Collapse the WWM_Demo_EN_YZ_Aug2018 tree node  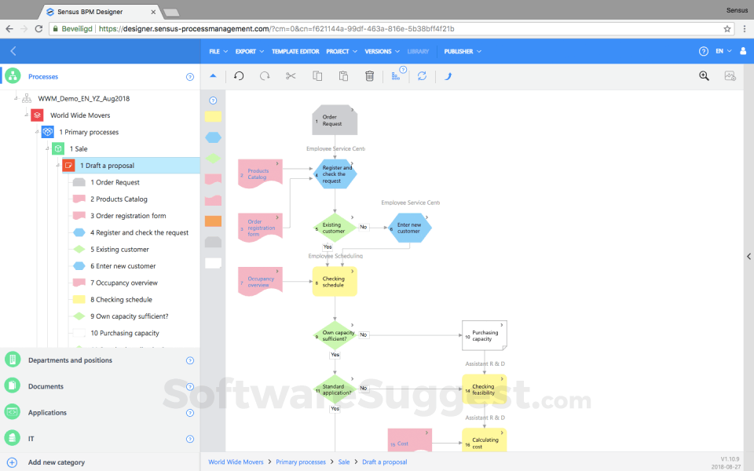click(16, 98)
